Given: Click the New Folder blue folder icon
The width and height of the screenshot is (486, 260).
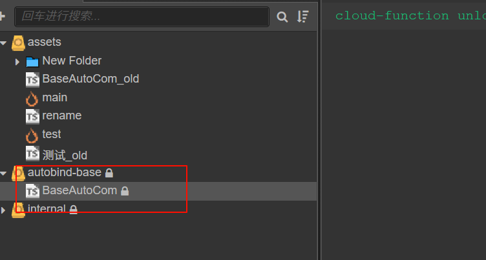Looking at the screenshot, I should point(32,61).
